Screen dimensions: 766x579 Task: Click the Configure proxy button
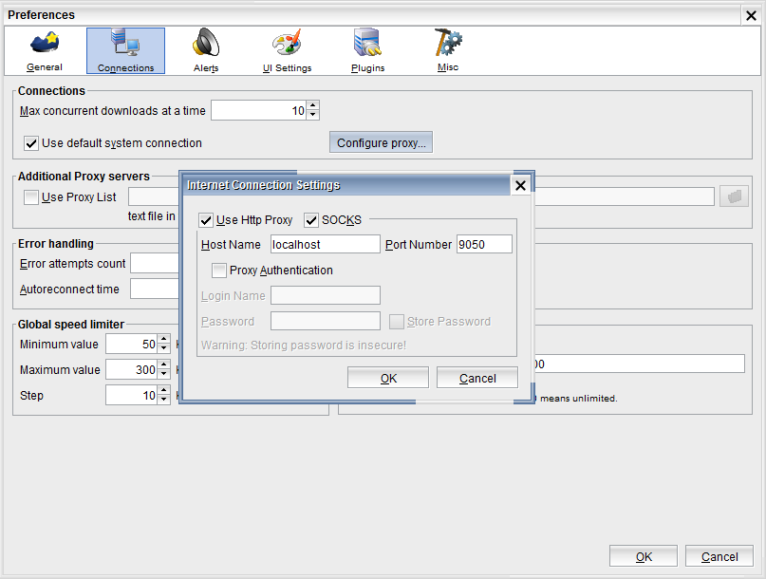point(381,143)
